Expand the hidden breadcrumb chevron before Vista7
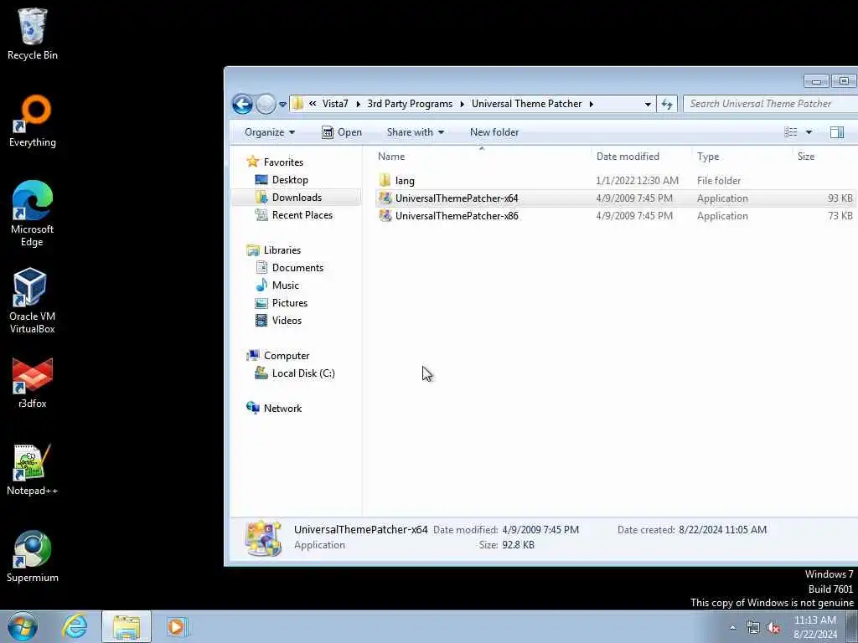 313,103
